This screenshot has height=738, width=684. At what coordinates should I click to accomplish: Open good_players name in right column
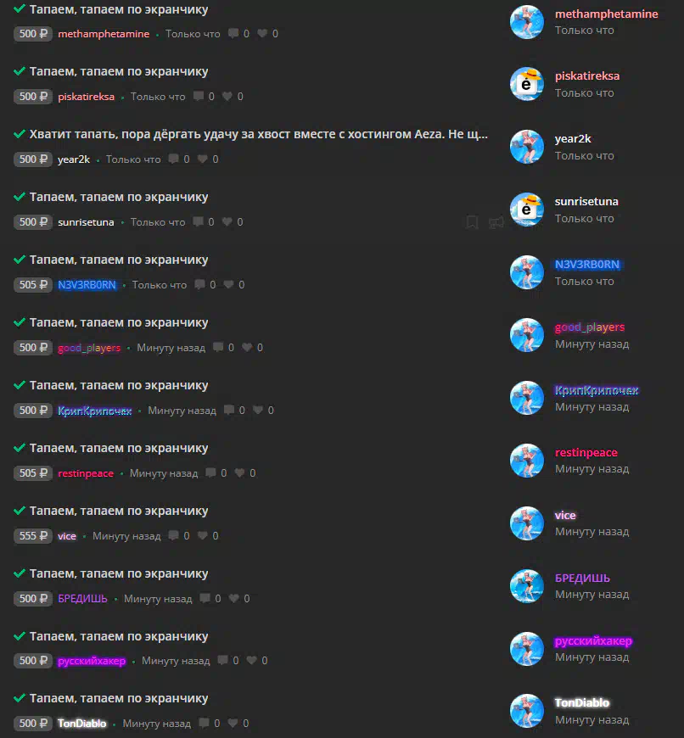pos(590,327)
